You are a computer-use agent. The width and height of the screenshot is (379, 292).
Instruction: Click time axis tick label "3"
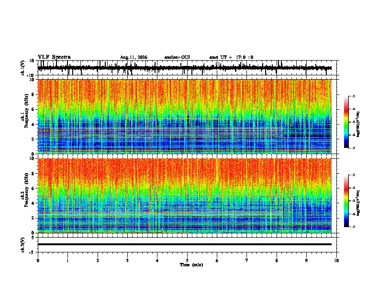127,261
